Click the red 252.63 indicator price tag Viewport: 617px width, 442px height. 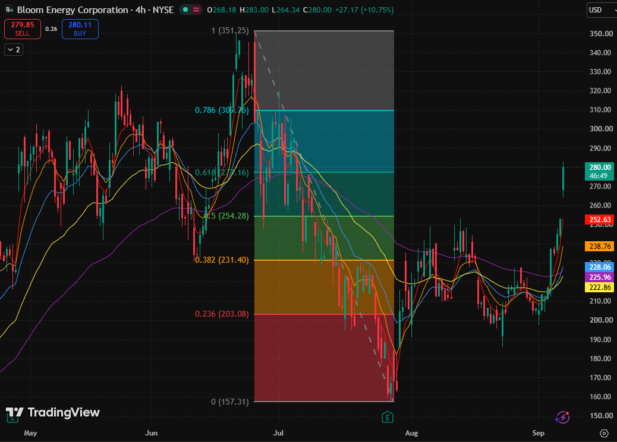pos(599,219)
